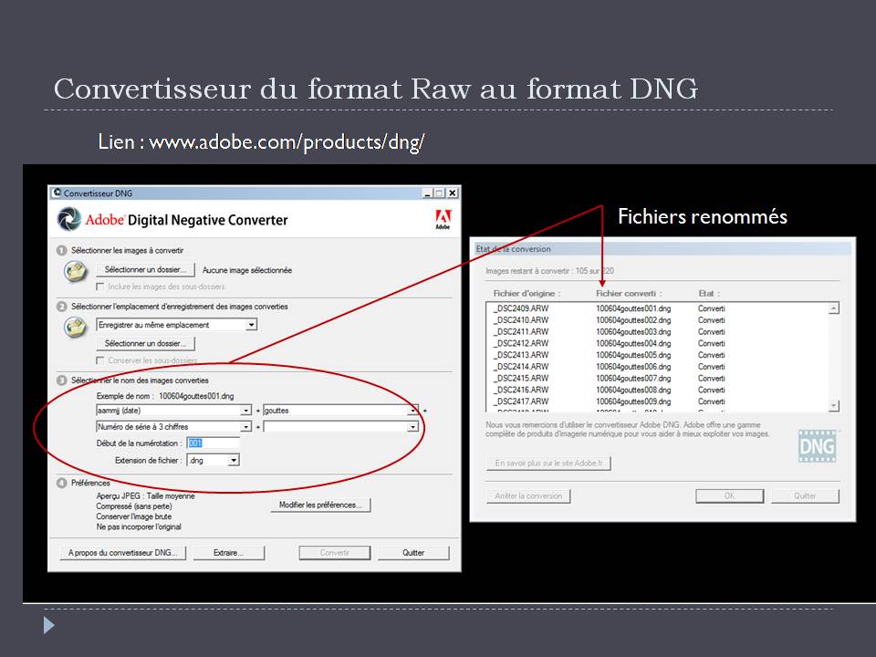Click '100604gouttes005.dng' converted file name
876x657 pixels.
coord(633,355)
